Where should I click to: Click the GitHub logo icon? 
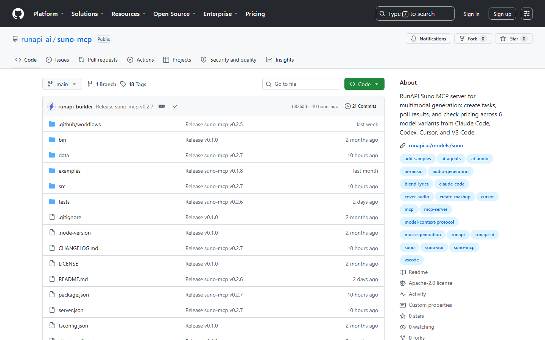[x=18, y=14]
